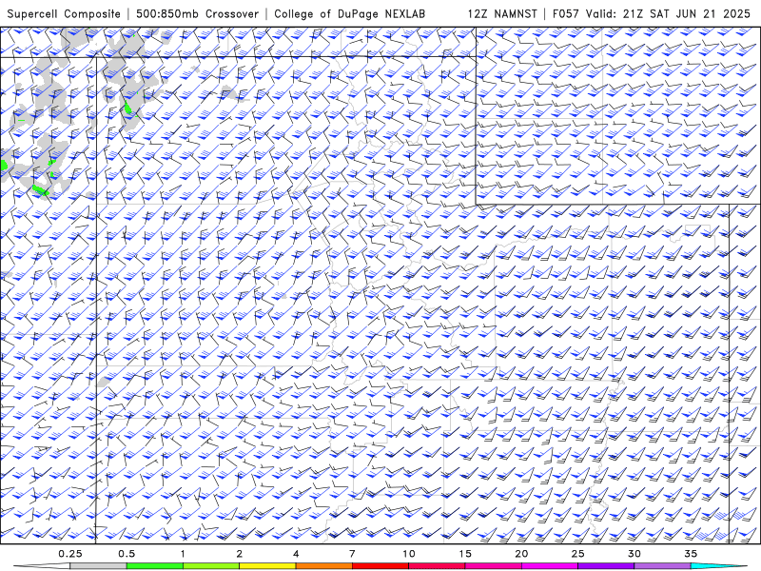Click the scale label 30 on the legend
The image size is (761, 571).
634,554
